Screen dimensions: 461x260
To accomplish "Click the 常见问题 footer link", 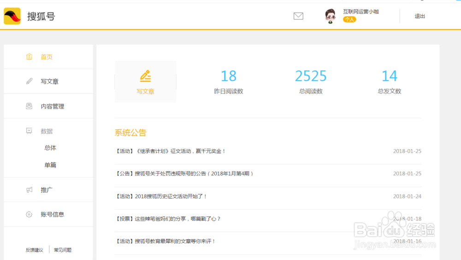I will 63,250.
